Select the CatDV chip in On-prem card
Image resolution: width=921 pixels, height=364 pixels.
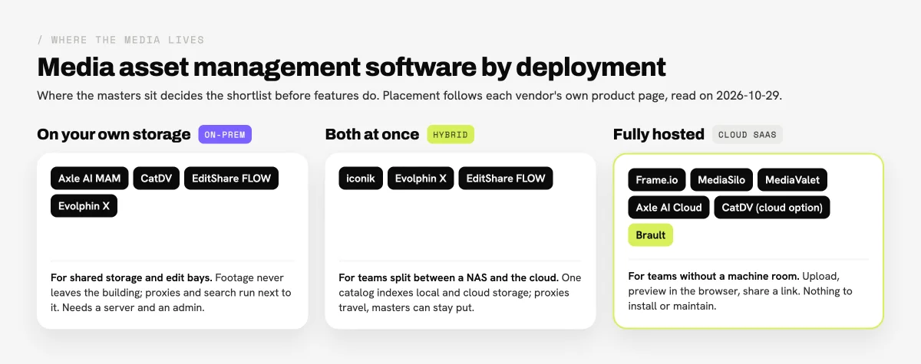pos(157,179)
